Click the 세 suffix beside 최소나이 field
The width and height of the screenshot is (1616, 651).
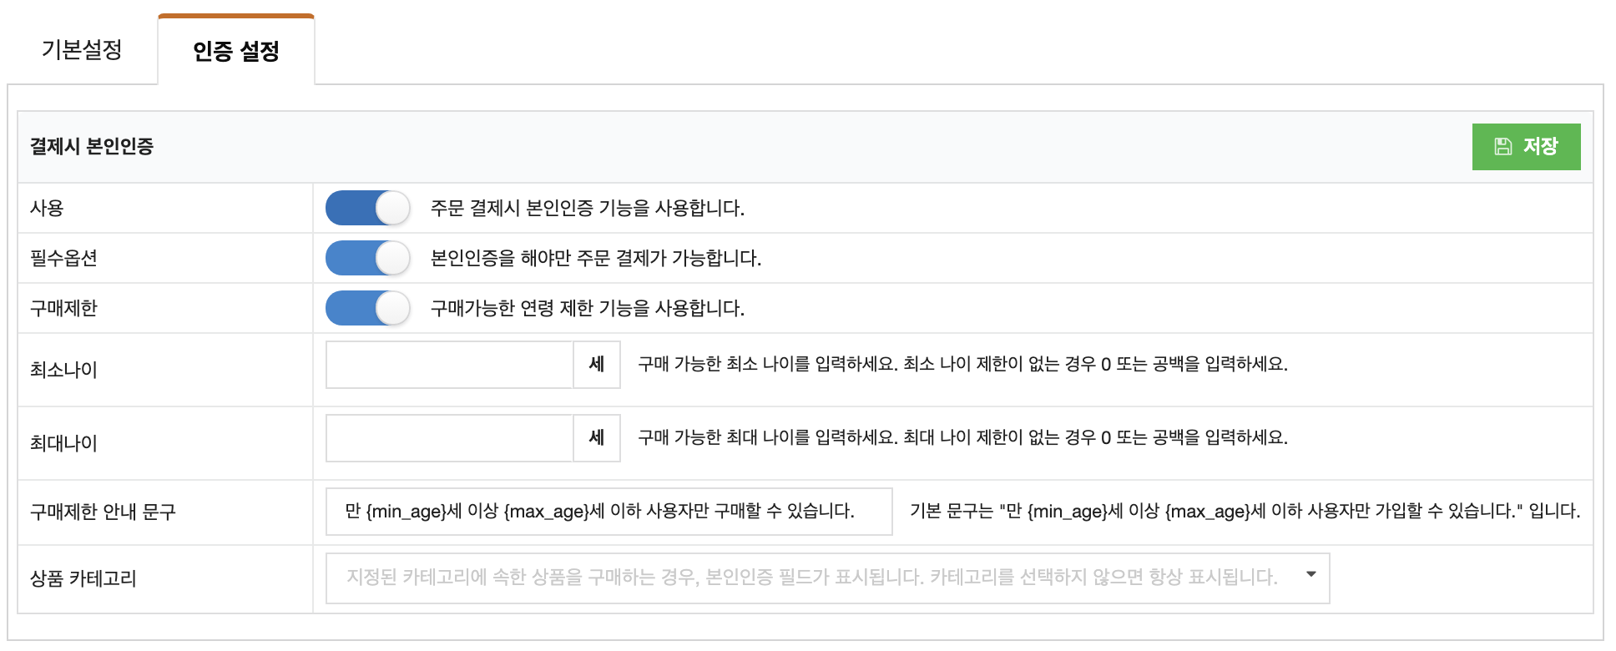click(597, 365)
